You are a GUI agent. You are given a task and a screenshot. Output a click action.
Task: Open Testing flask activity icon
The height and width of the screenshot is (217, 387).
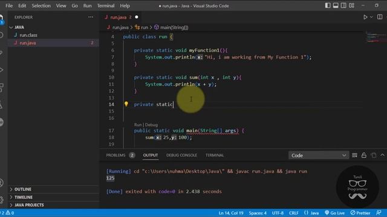(x=1, y=105)
